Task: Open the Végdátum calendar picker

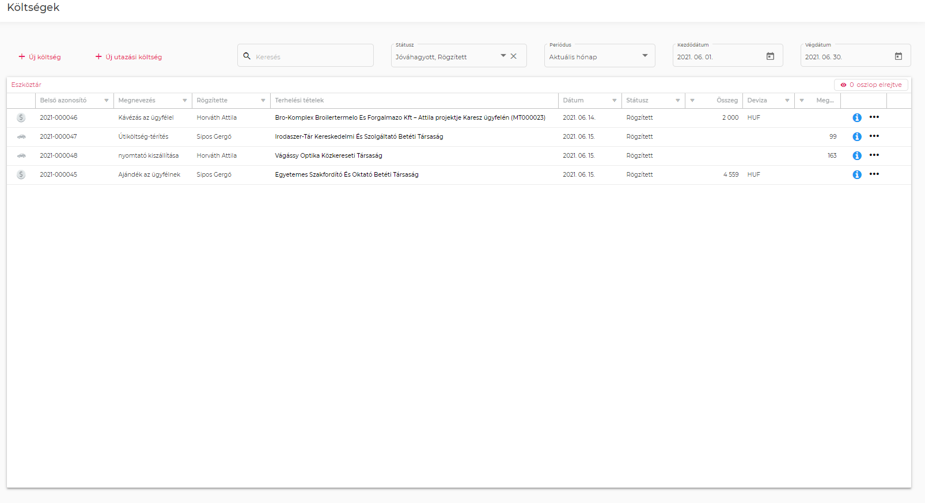Action: [x=899, y=56]
